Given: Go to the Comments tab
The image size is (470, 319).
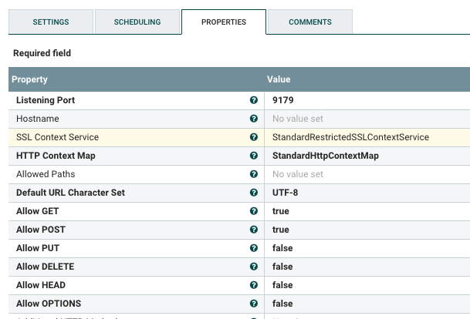Looking at the screenshot, I should [x=310, y=22].
